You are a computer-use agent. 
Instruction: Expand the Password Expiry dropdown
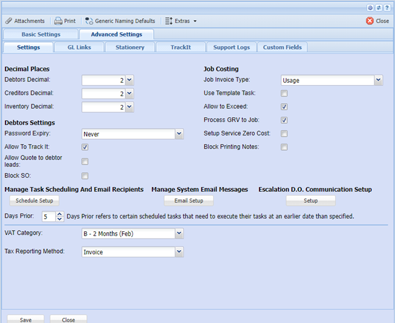click(x=179, y=134)
